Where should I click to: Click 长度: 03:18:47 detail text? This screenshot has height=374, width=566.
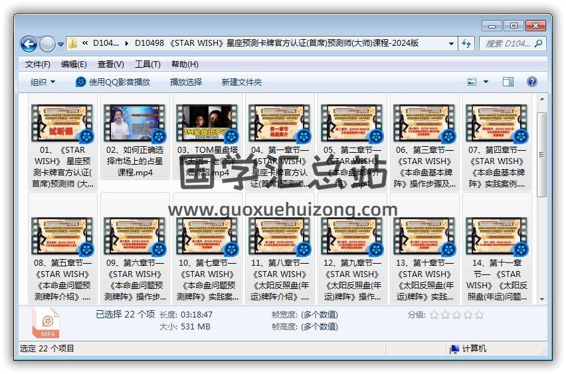pos(186,315)
